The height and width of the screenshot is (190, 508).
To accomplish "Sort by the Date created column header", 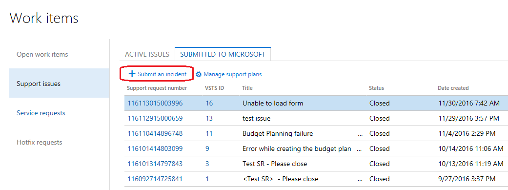I will click(453, 88).
